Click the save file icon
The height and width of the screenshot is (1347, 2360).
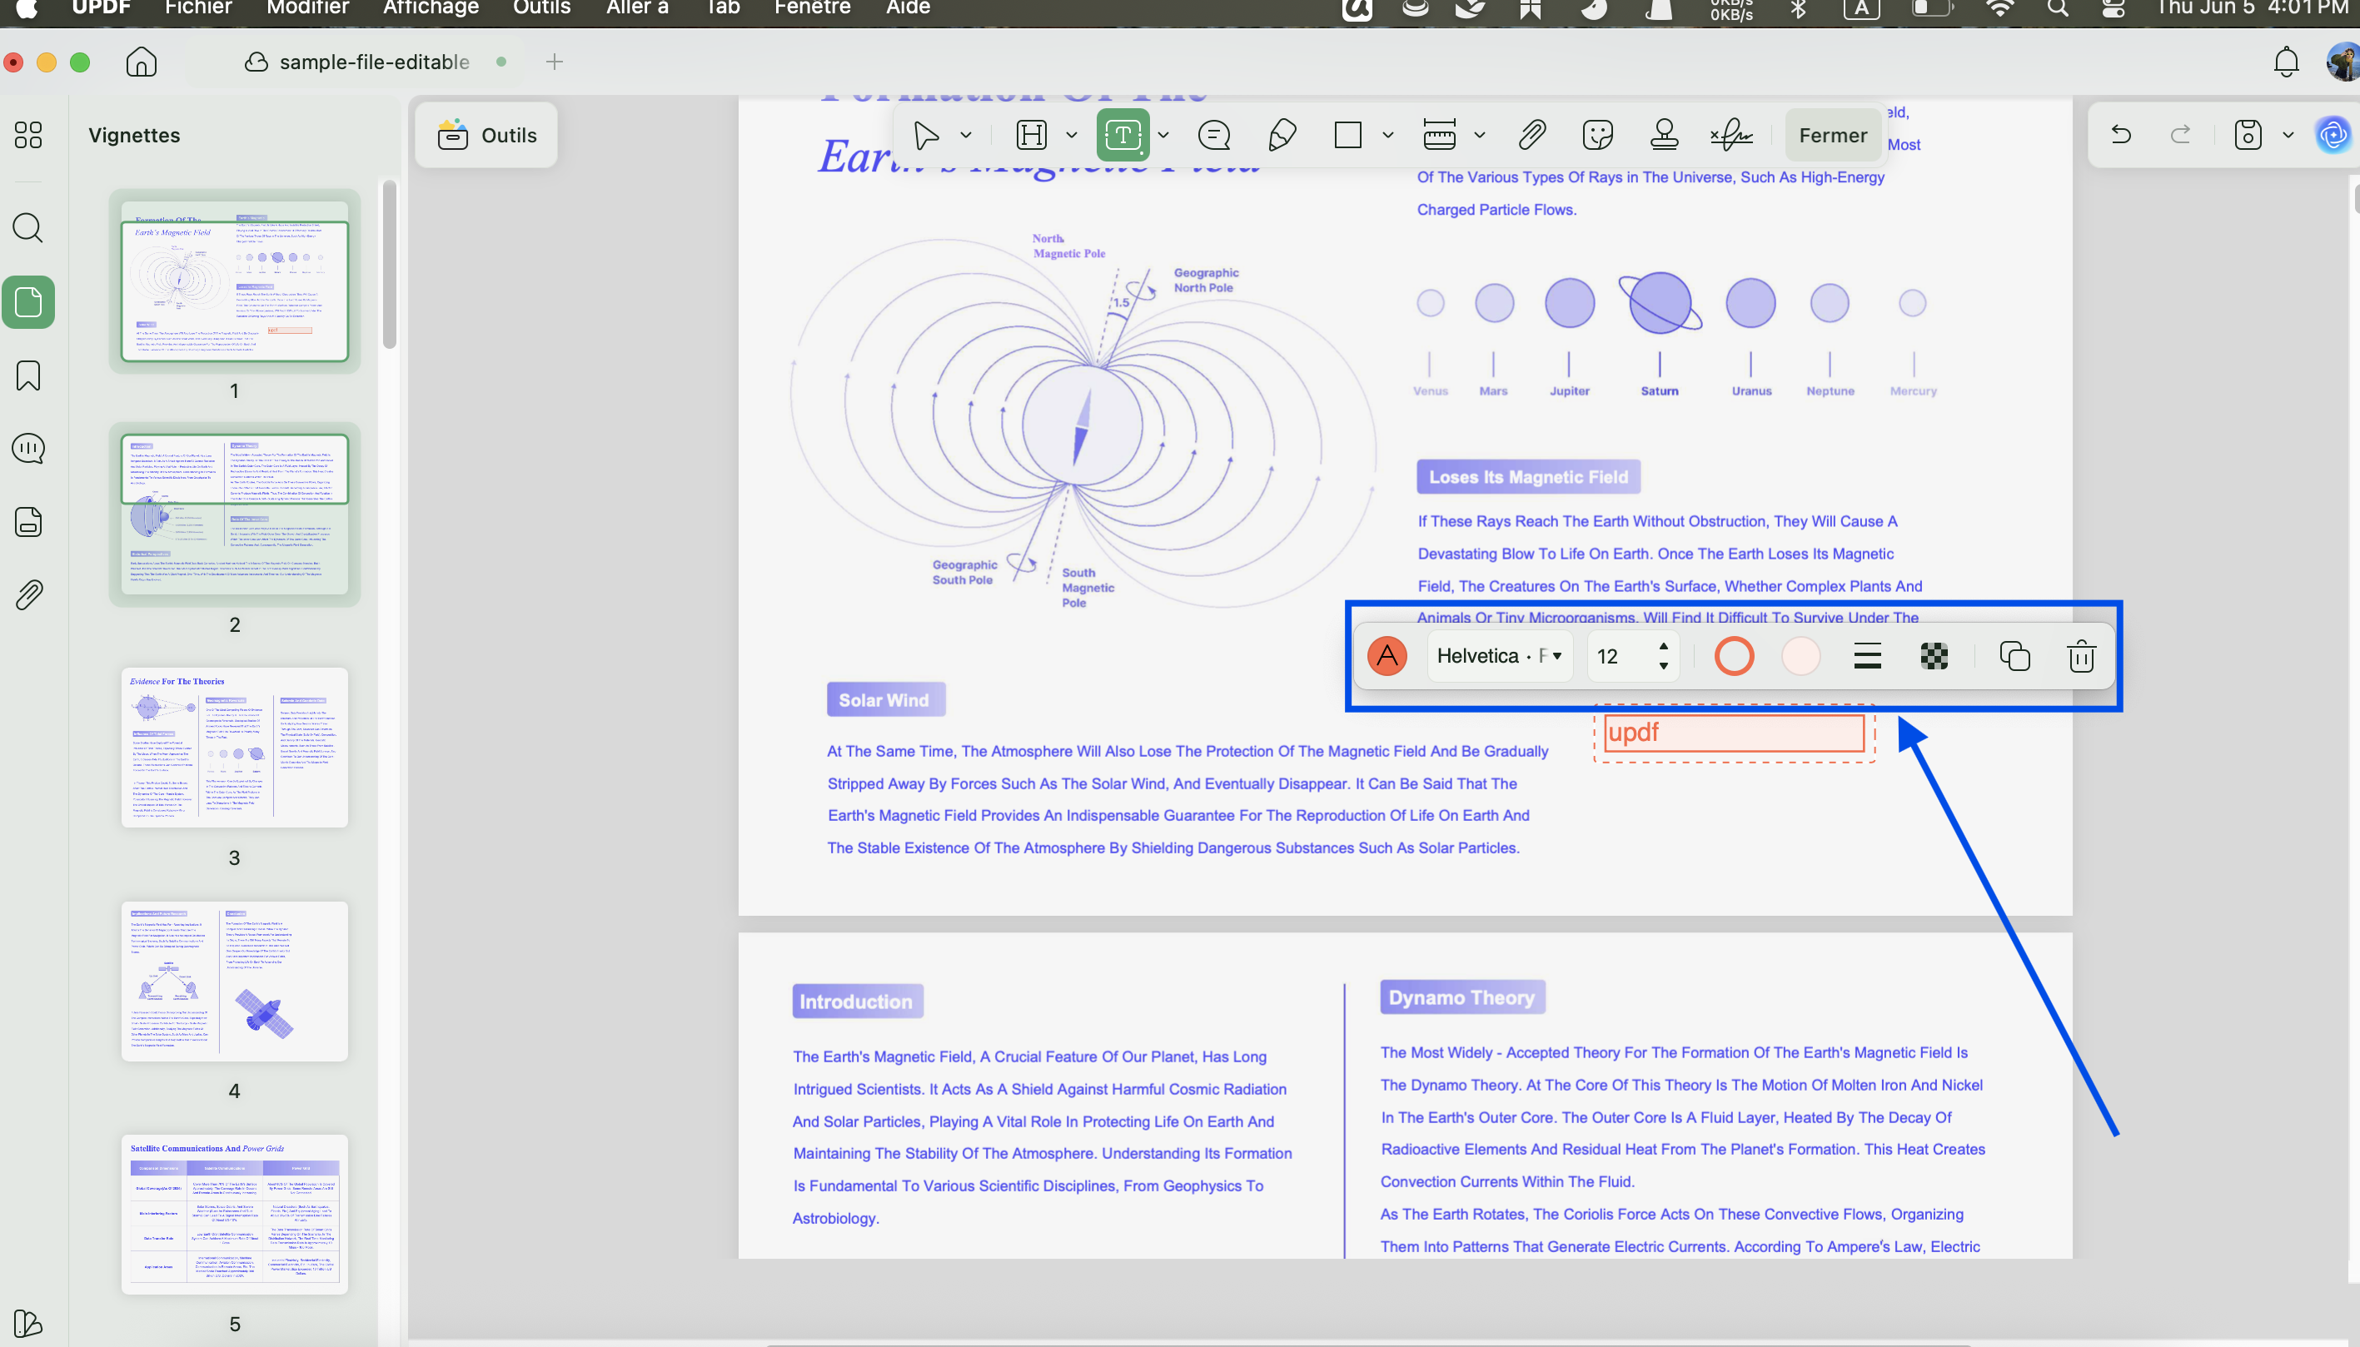click(2248, 135)
